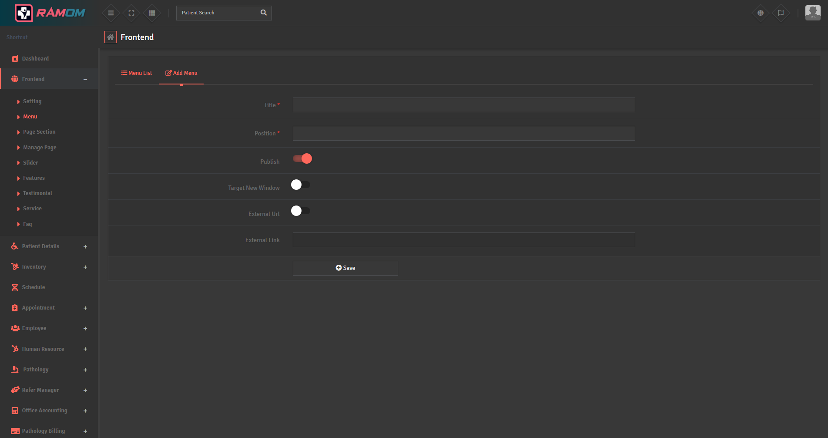Collapse the Frontend sidebar section

(85, 79)
